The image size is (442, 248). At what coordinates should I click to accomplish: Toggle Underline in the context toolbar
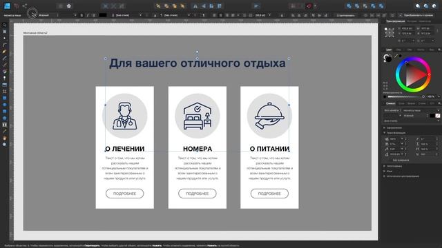(94, 15)
